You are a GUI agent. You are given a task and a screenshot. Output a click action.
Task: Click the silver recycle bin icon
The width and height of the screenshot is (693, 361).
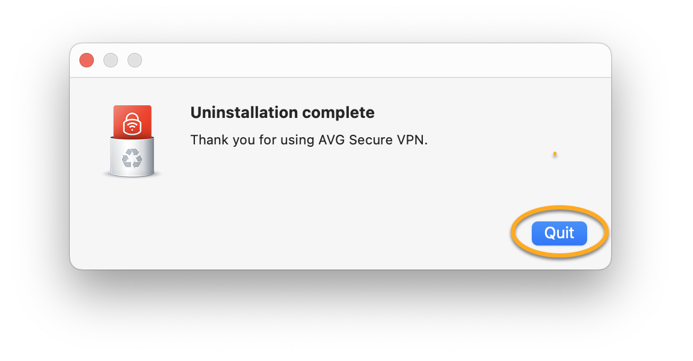point(132,158)
